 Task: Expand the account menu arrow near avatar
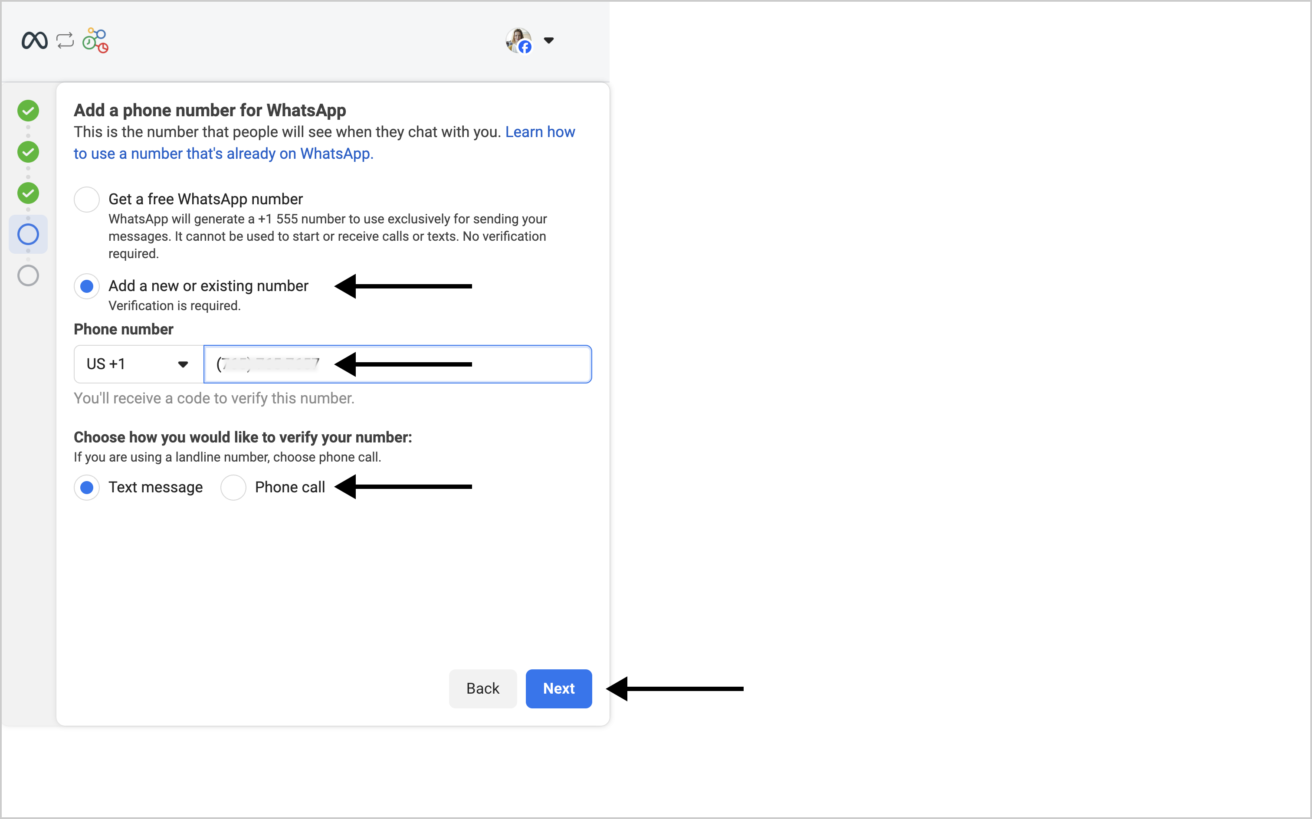(549, 41)
